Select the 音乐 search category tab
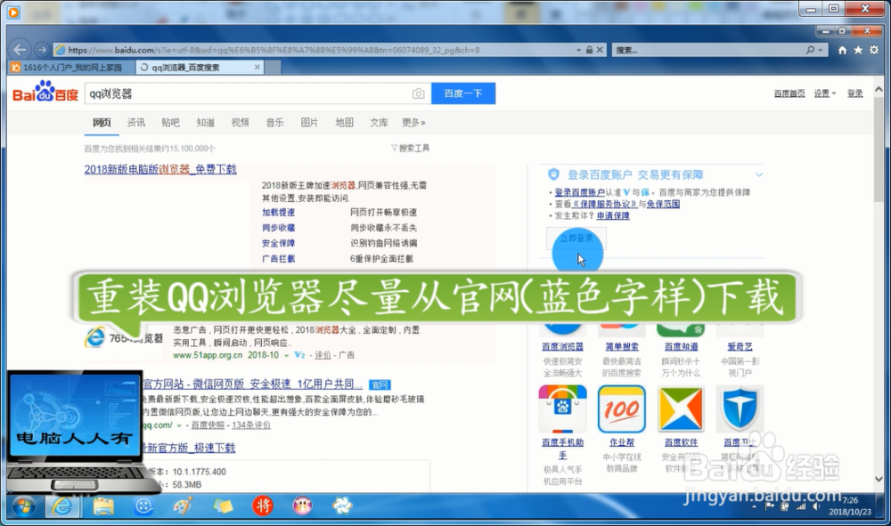 click(275, 123)
